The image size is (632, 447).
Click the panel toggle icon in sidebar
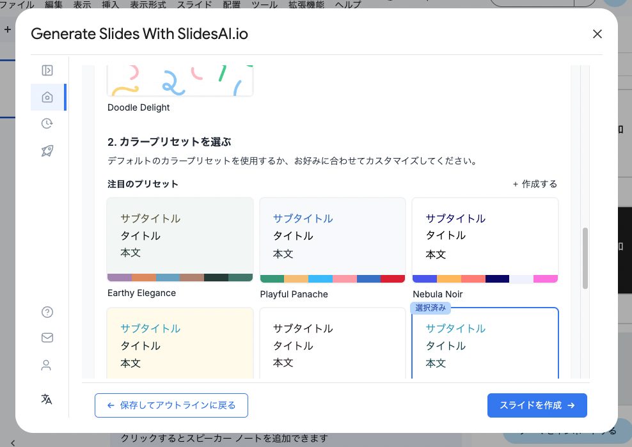pyautogui.click(x=47, y=70)
